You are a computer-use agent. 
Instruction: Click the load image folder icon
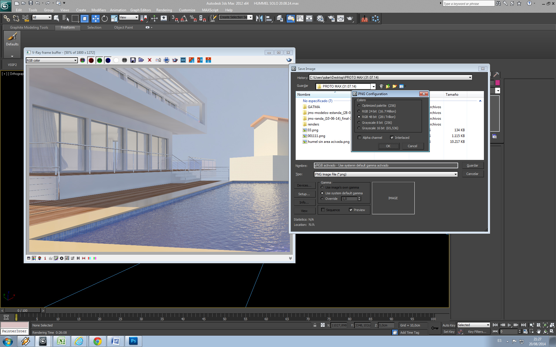coord(141,60)
